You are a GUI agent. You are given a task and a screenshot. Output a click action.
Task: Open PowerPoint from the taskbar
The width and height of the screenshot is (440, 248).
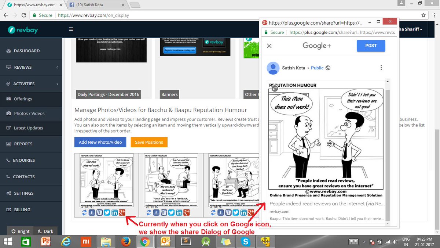pos(46,241)
